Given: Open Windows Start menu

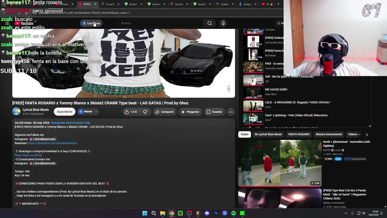Looking at the screenshot, I should [x=145, y=213].
